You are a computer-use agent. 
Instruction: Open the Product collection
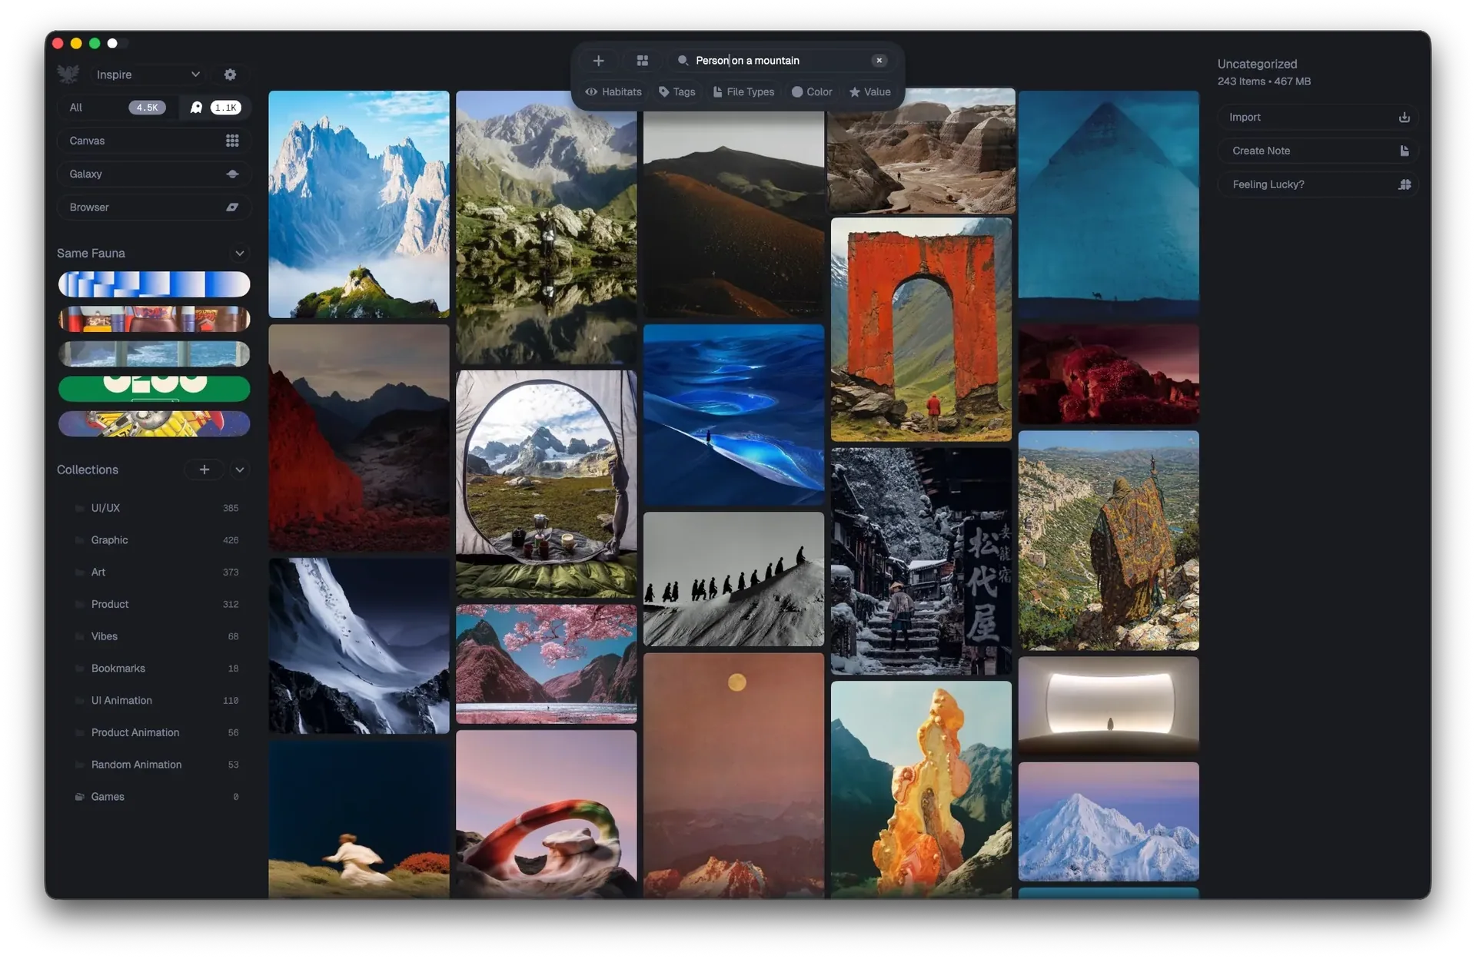click(x=154, y=605)
